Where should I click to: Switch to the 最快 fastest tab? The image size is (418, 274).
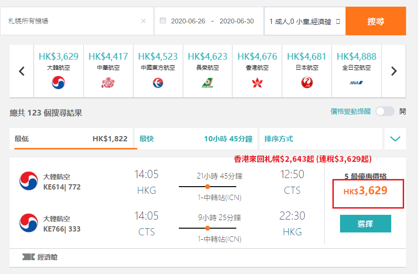(196, 138)
